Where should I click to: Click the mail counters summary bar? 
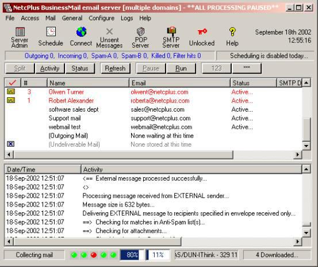(x=110, y=56)
